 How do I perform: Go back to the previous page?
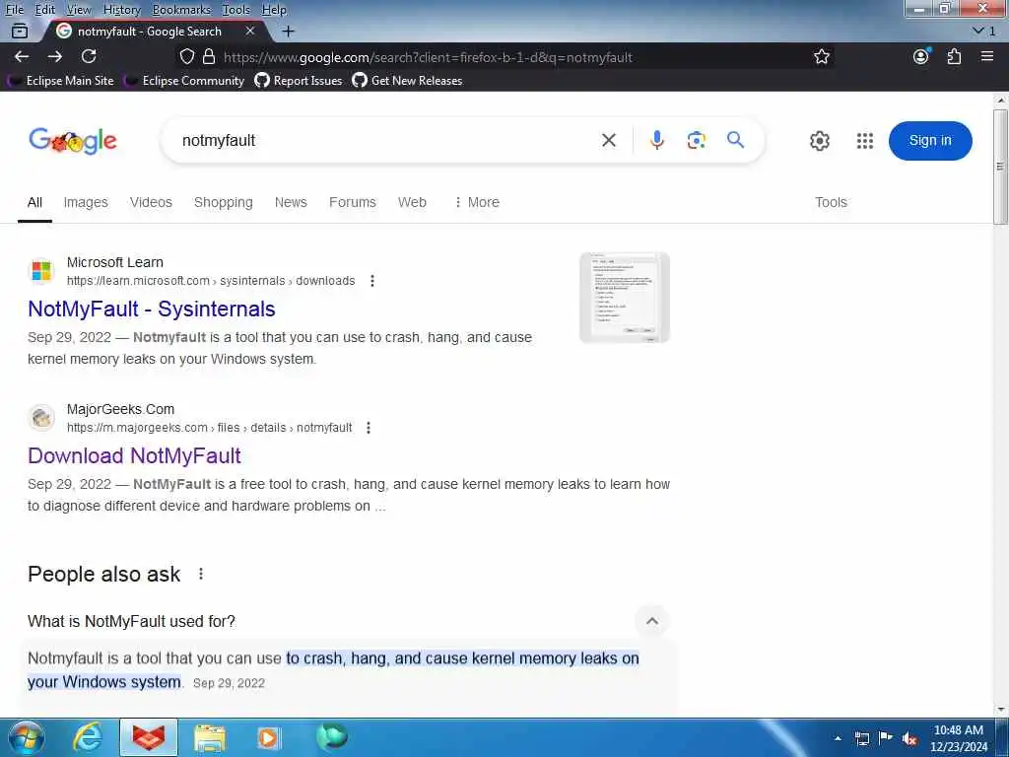(x=22, y=56)
